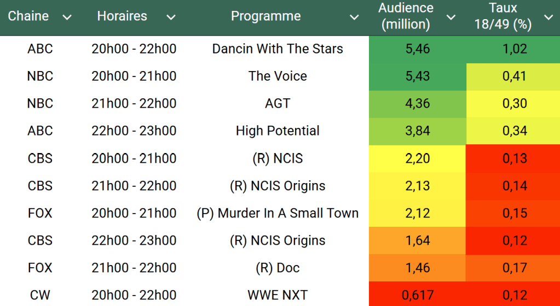Image resolution: width=560 pixels, height=306 pixels.
Task: Click the (R) Doc programme cell
Action: pos(278,268)
